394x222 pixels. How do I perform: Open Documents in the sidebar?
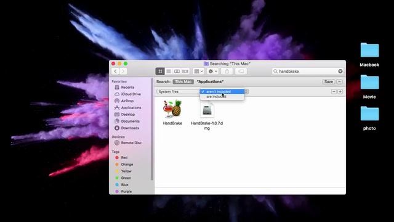click(127, 121)
